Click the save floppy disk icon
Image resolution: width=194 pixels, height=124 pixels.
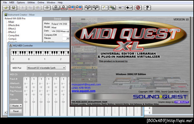pos(14,8)
